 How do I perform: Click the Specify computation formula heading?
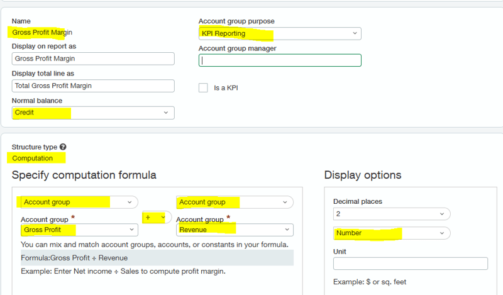click(84, 175)
